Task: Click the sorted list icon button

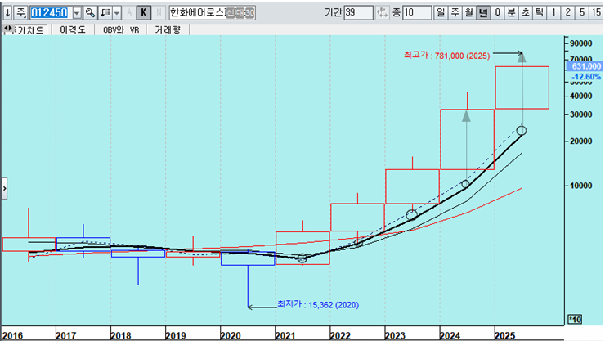Action: tap(105, 13)
